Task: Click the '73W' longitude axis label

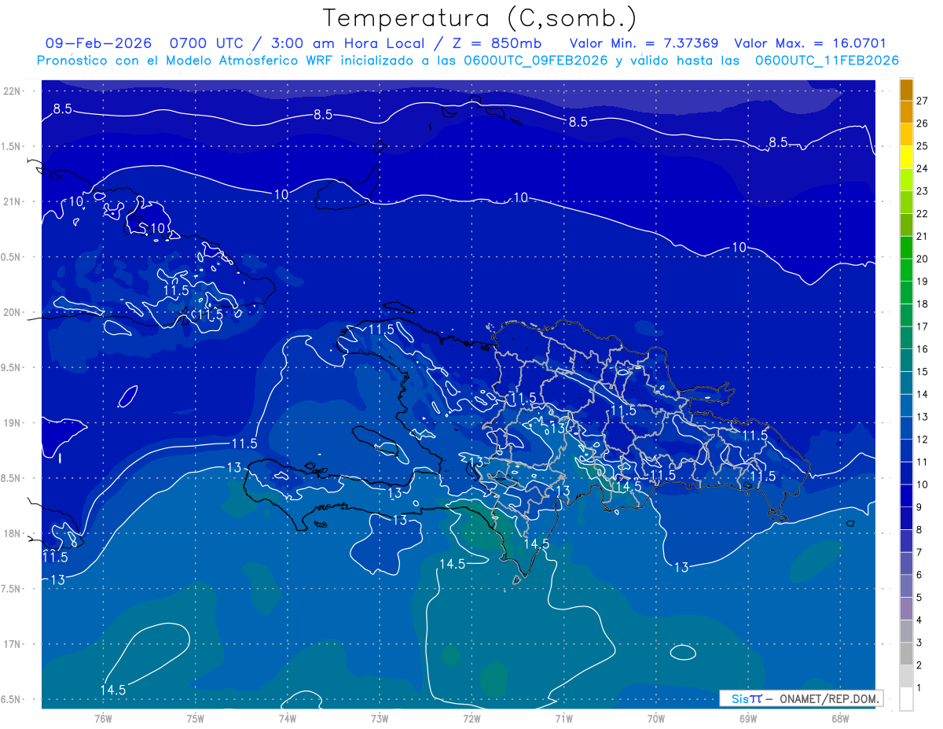Action: [380, 718]
